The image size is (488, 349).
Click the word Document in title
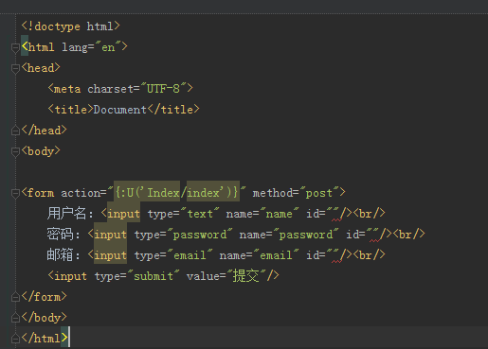click(x=119, y=110)
